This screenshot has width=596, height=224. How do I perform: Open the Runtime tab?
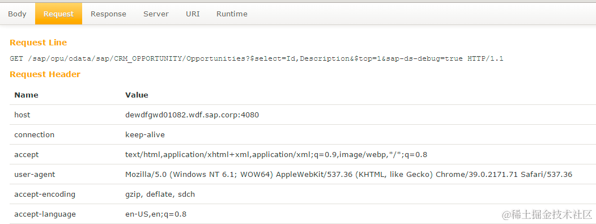point(232,14)
